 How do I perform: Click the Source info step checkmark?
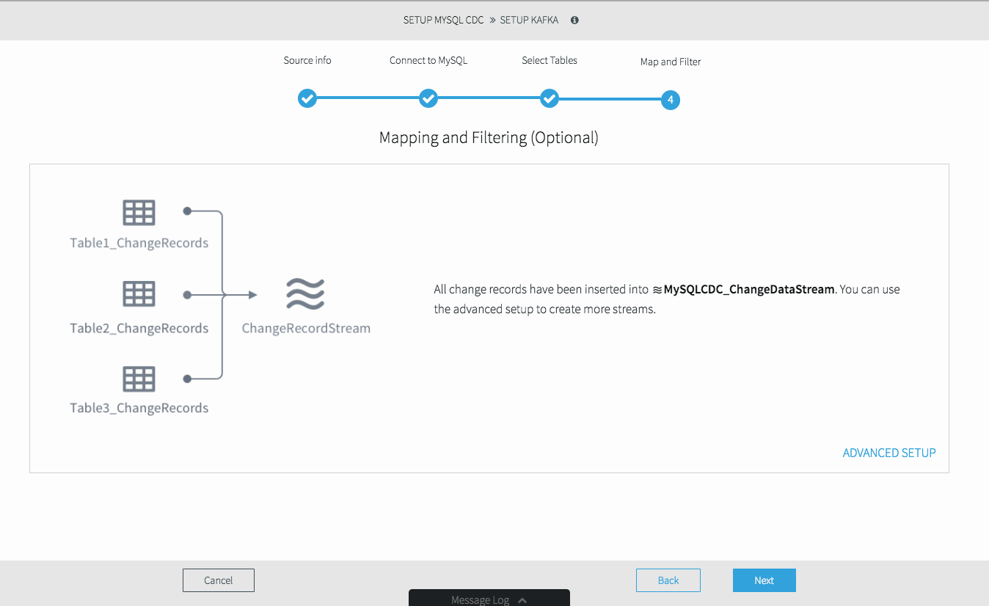point(307,98)
